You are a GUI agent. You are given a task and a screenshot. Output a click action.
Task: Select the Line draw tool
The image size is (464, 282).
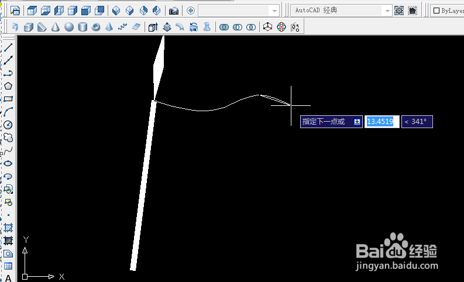point(8,47)
